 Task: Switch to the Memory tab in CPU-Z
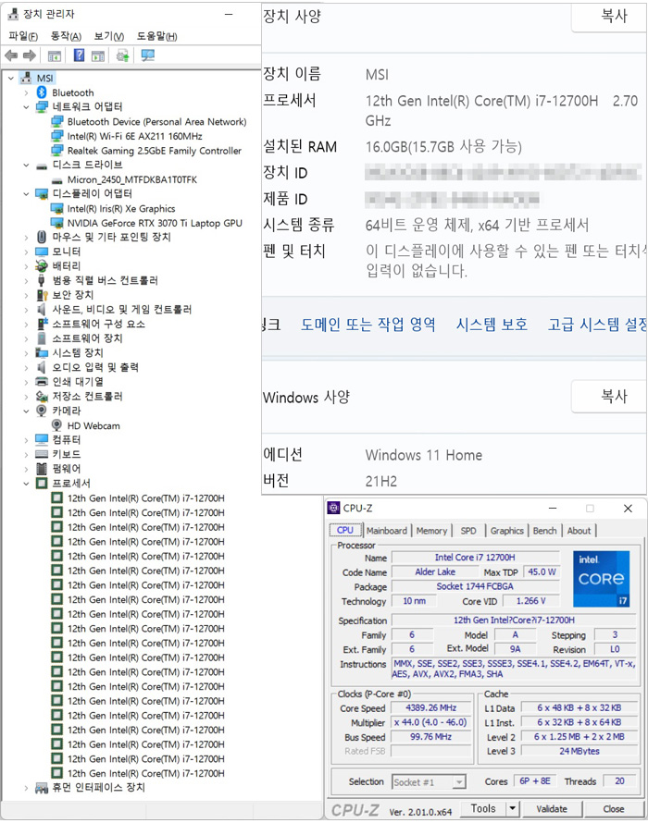(x=431, y=531)
